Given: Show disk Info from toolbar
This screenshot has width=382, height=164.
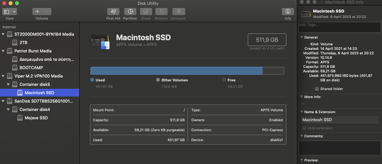Looking at the screenshot, I should pos(288,12).
